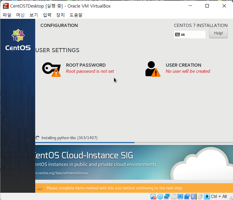233x200 pixels.
Task: Click the video recording status icon
Action: [x=187, y=197]
